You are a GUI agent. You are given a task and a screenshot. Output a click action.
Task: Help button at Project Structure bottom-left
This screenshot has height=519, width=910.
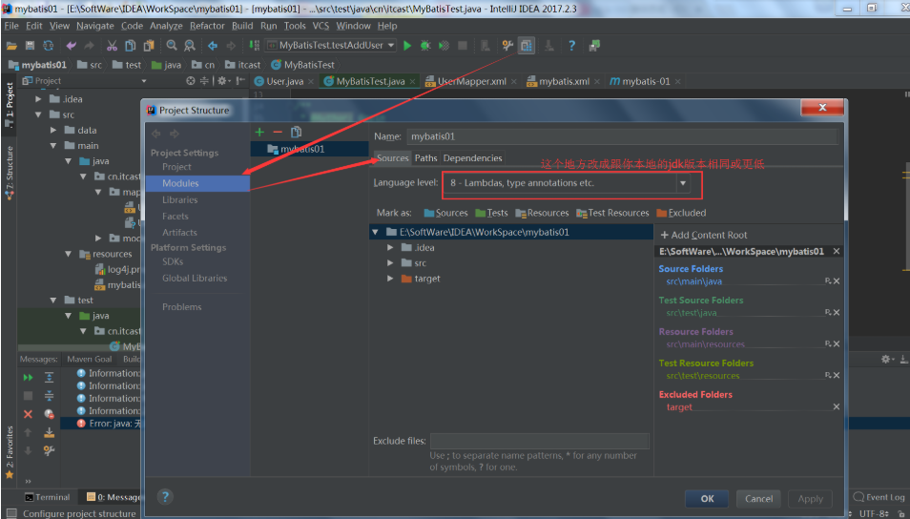pos(165,496)
